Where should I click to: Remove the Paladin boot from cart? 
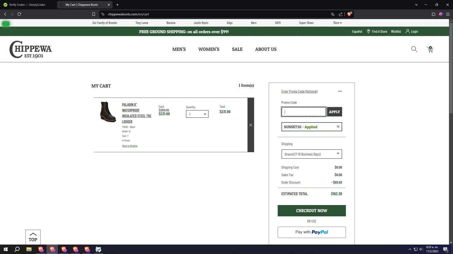click(x=251, y=125)
